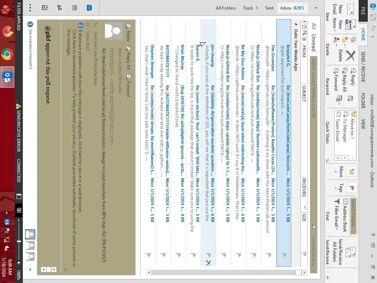Select the Node.js GitHub Bot http2 message
Viewport: 377px width, 283px height.
pyautogui.click(x=254, y=143)
